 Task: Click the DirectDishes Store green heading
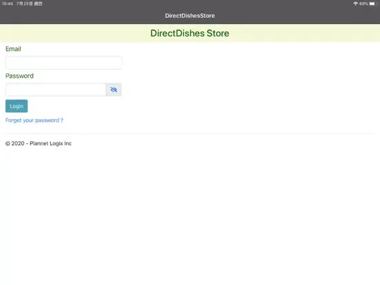[190, 33]
